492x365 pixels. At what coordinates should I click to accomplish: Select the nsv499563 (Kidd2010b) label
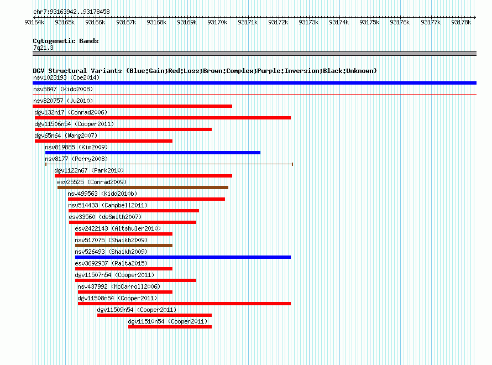(103, 194)
